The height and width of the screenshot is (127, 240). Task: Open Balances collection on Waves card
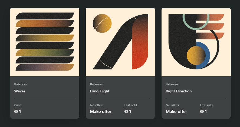[21, 84]
